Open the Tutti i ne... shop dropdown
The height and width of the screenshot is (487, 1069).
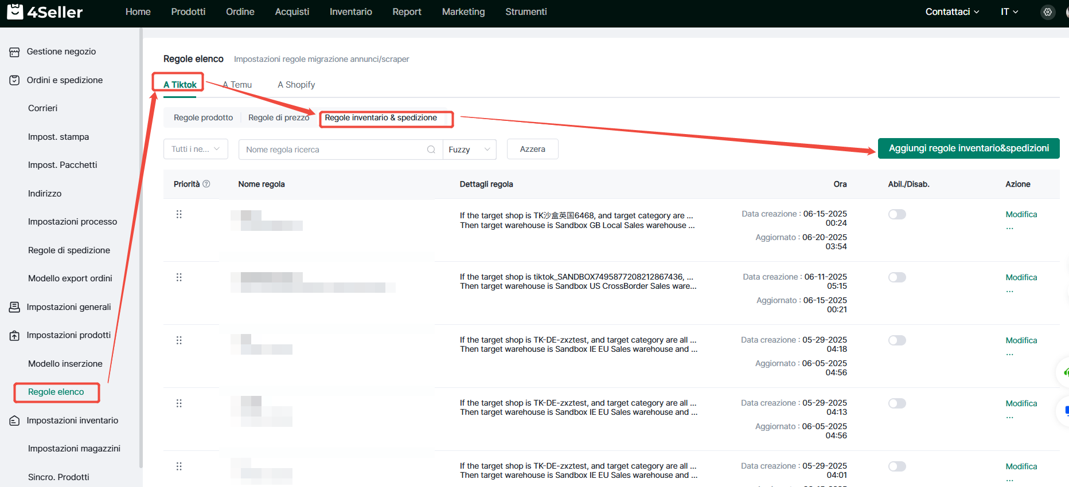[196, 149]
